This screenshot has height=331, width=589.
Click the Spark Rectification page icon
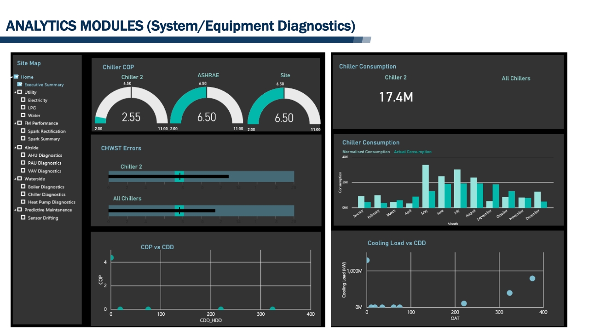click(x=23, y=131)
